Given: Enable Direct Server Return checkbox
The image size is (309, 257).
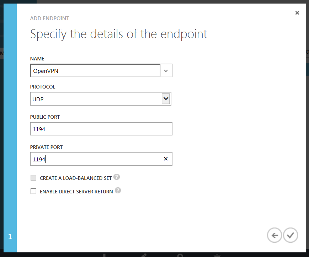Looking at the screenshot, I should click(33, 191).
